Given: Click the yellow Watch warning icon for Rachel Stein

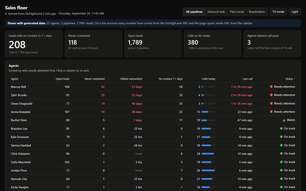Looking at the screenshot, I should (284, 120).
